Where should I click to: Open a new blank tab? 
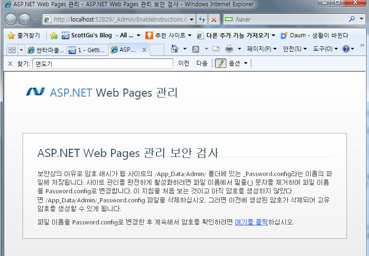point(157,50)
